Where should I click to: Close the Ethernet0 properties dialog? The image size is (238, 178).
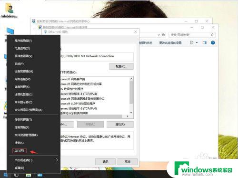point(135,32)
